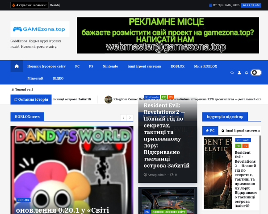Open GAMEzona.top logo image

click(x=40, y=29)
